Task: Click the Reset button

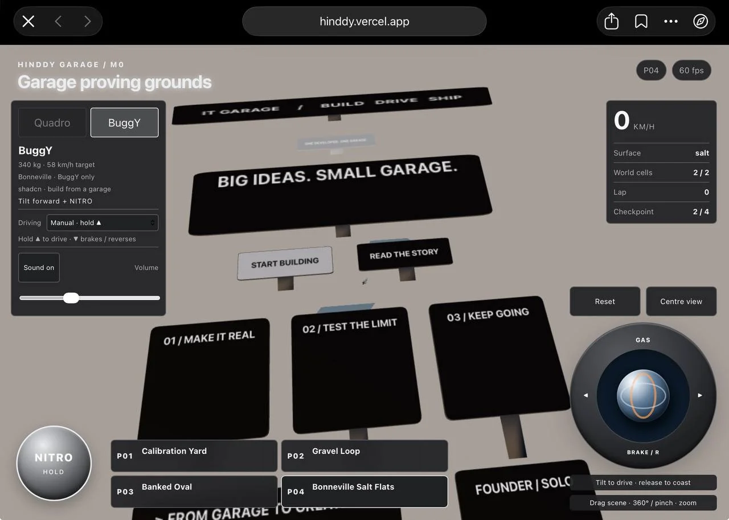Action: (x=605, y=301)
